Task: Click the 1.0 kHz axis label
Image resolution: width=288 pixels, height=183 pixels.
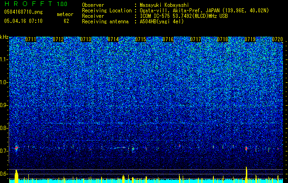Action: point(4,82)
